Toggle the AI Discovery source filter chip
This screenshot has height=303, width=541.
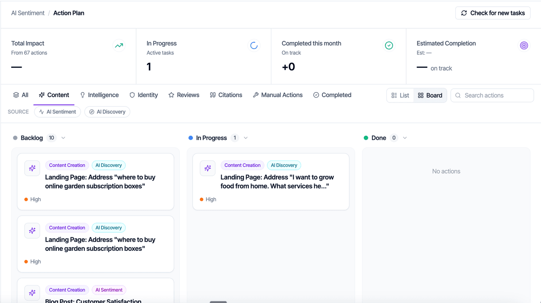(x=107, y=111)
